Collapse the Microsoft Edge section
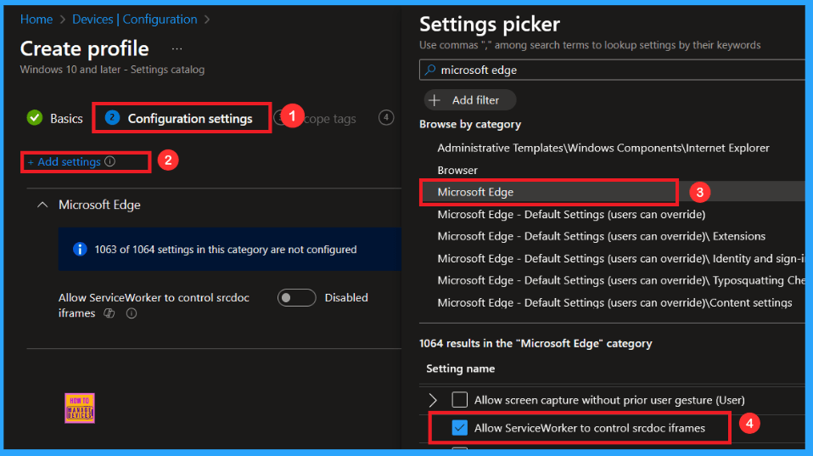Screen dimensions: 813x456 [x=42, y=205]
